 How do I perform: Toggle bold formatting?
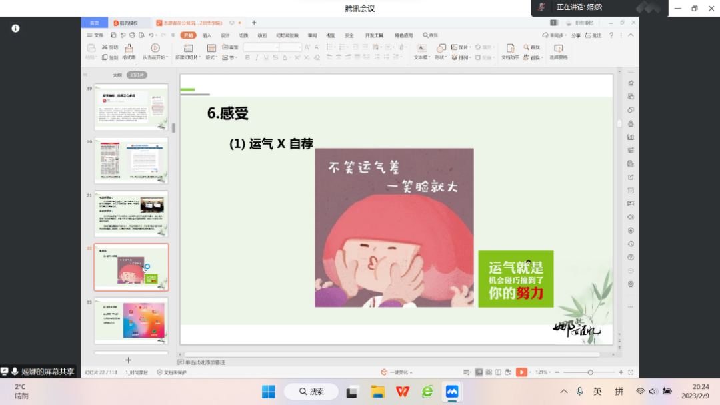[x=247, y=57]
